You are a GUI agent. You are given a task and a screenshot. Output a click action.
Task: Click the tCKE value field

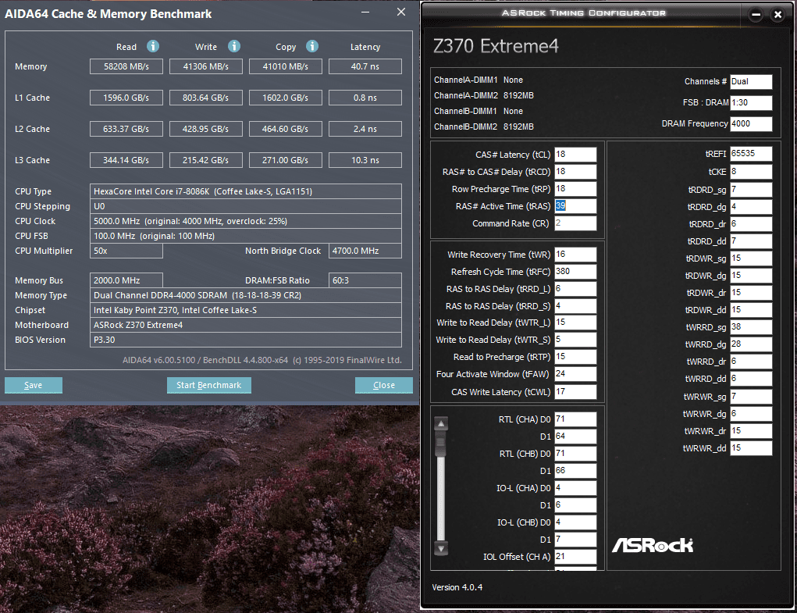click(751, 172)
